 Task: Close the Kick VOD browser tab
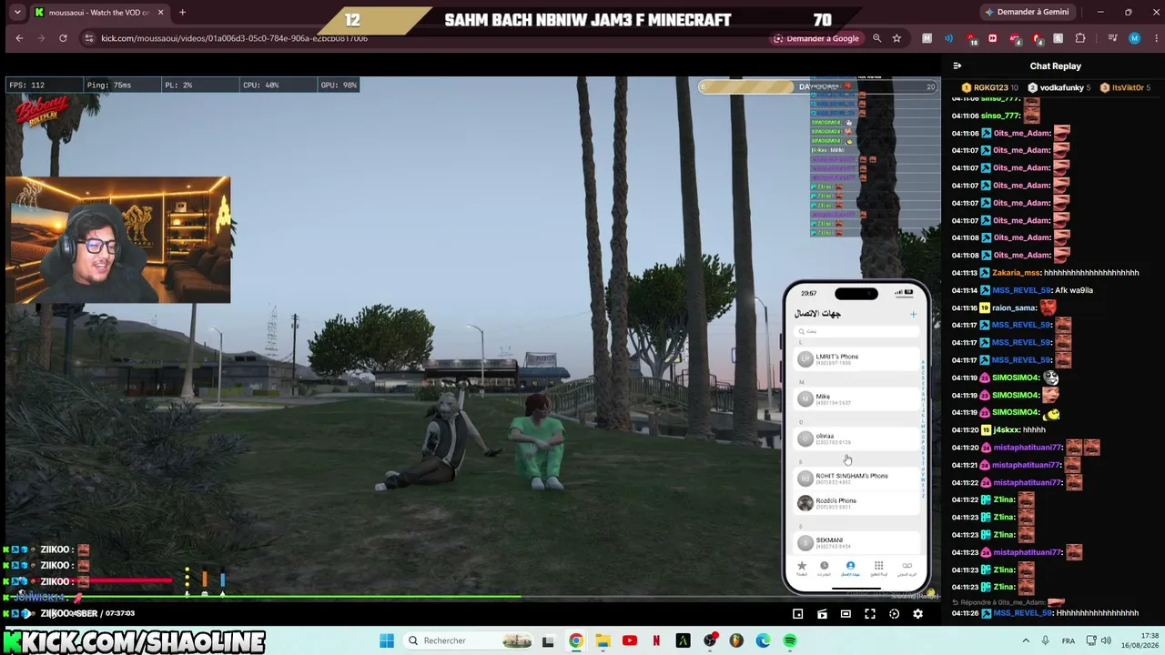pyautogui.click(x=161, y=13)
